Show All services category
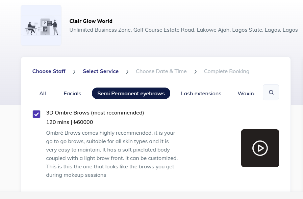 (43, 93)
